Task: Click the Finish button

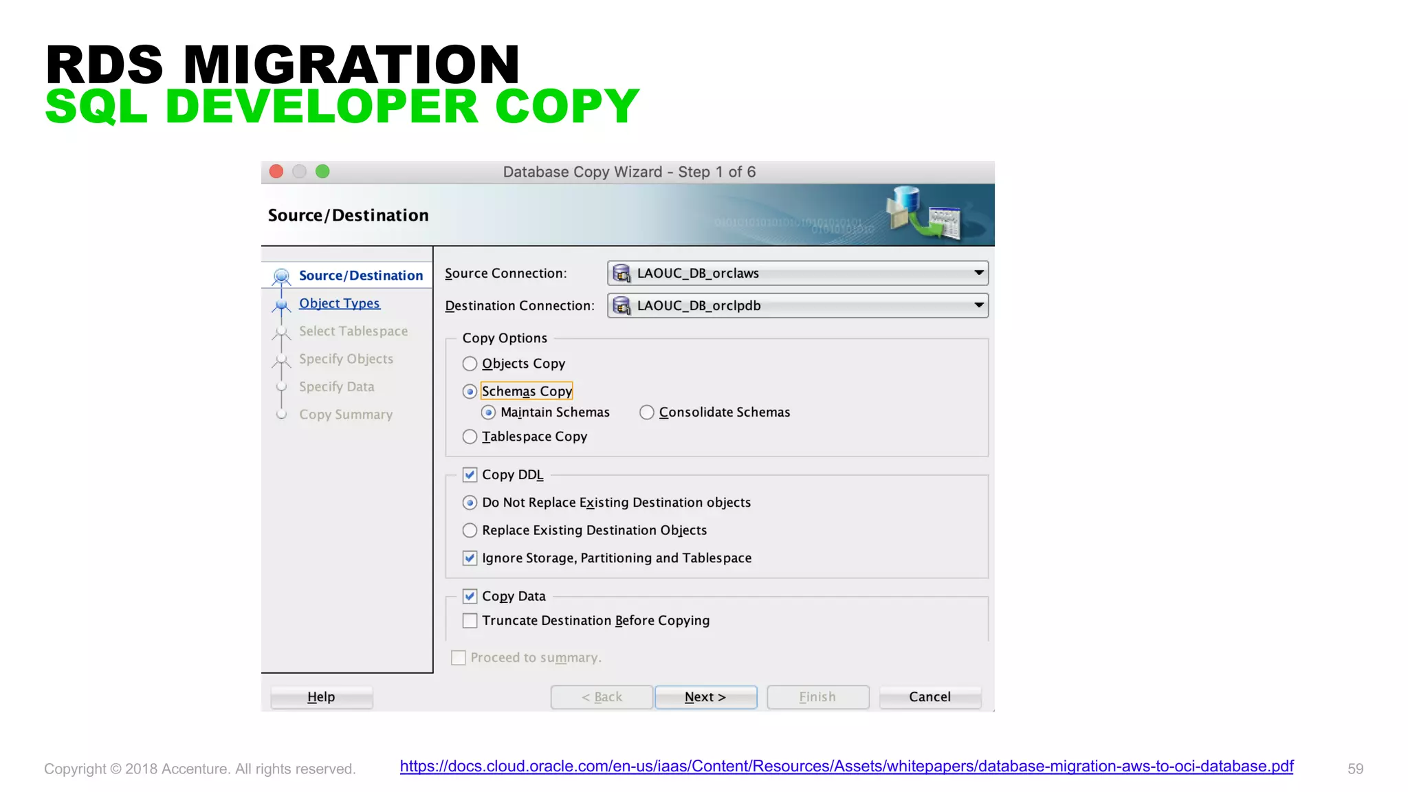Action: 818,697
